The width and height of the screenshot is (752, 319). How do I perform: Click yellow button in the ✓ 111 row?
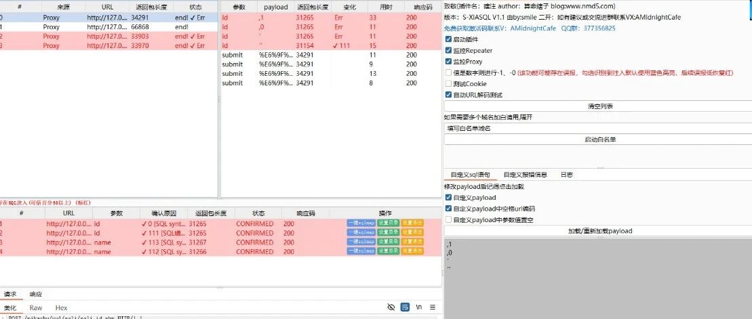412,232
